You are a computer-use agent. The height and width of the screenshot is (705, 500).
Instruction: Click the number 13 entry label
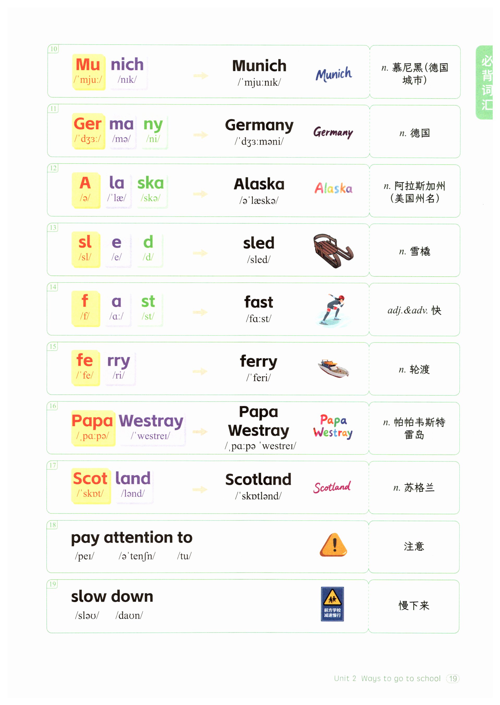pos(53,228)
